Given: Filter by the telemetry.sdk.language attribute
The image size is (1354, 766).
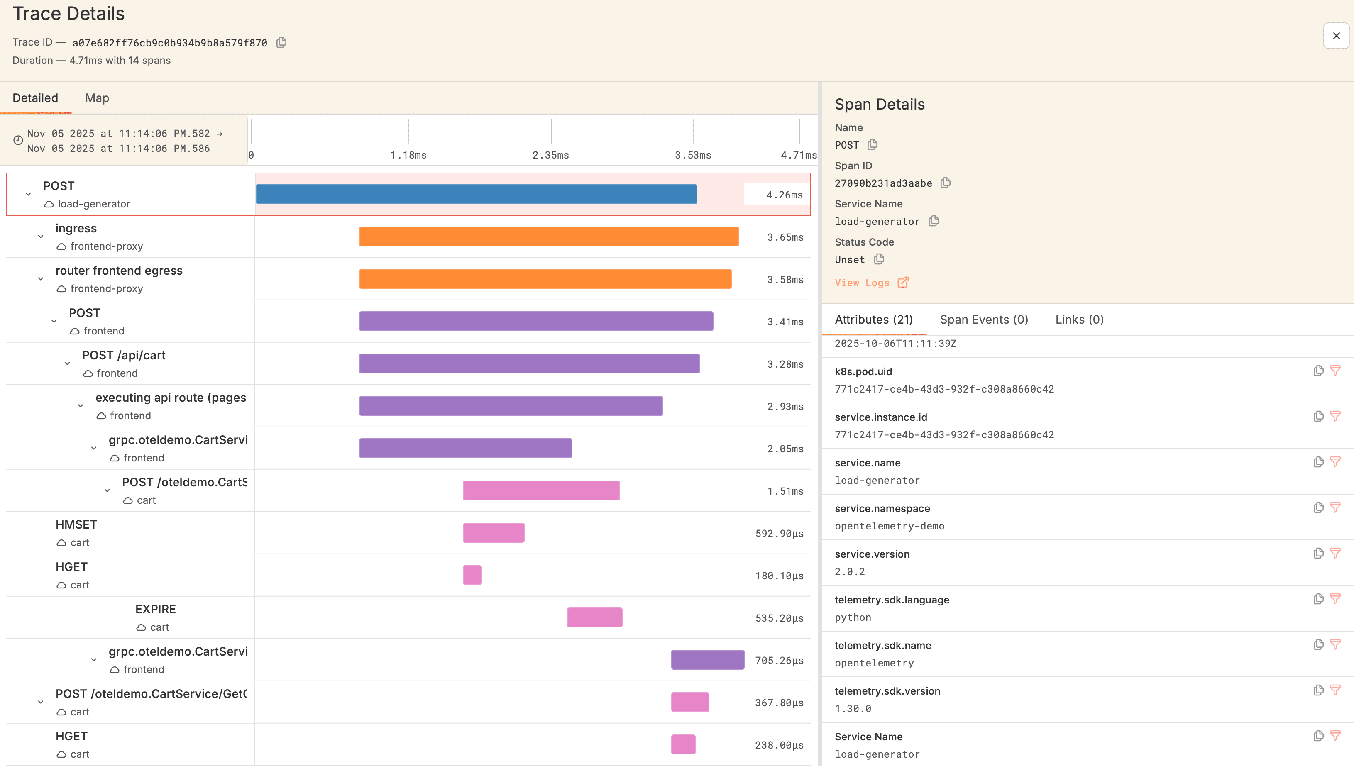Looking at the screenshot, I should [x=1335, y=599].
